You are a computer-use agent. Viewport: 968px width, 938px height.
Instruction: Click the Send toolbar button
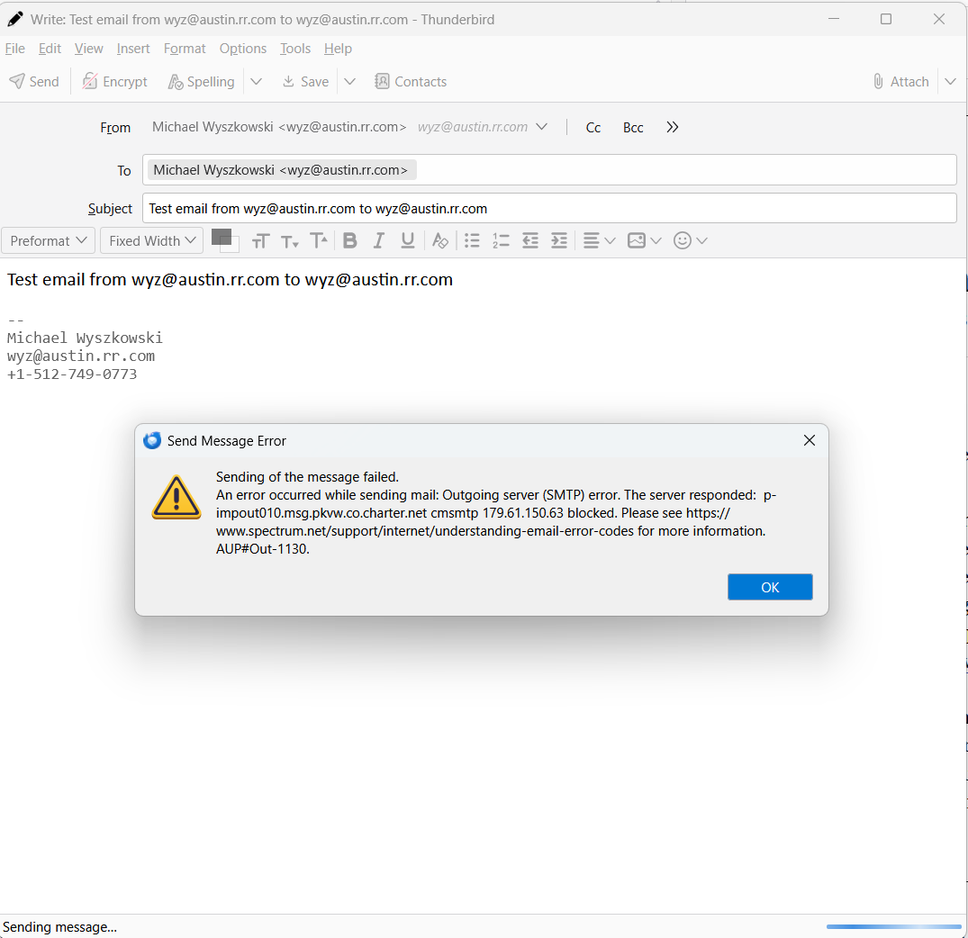[34, 81]
